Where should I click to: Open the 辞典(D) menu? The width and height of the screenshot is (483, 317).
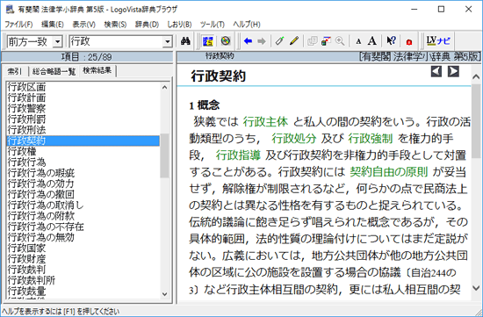coord(147,25)
